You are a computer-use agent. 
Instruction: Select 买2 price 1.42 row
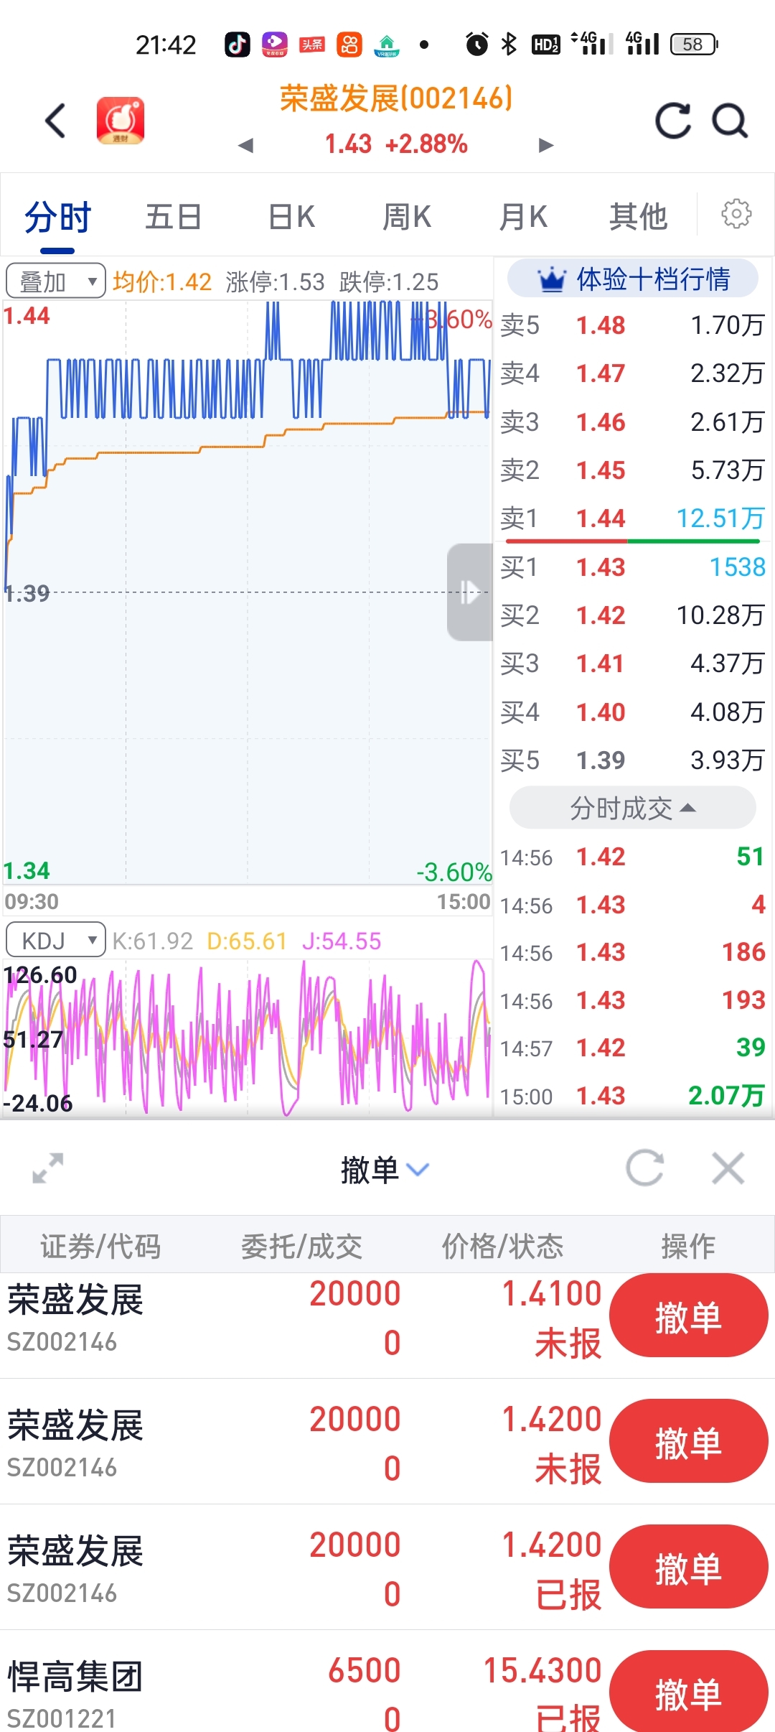coord(632,615)
